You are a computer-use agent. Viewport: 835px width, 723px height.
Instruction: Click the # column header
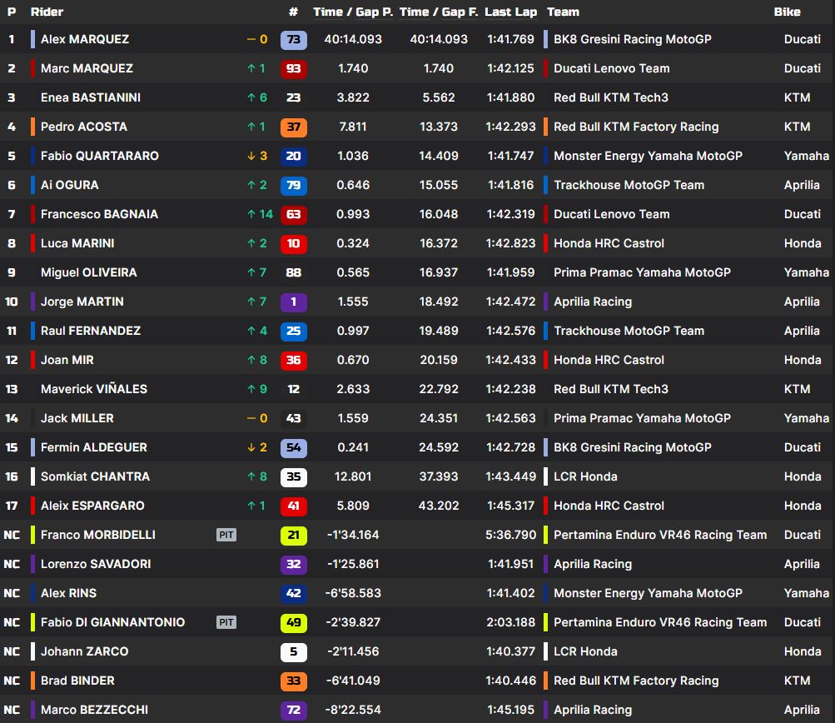click(293, 12)
